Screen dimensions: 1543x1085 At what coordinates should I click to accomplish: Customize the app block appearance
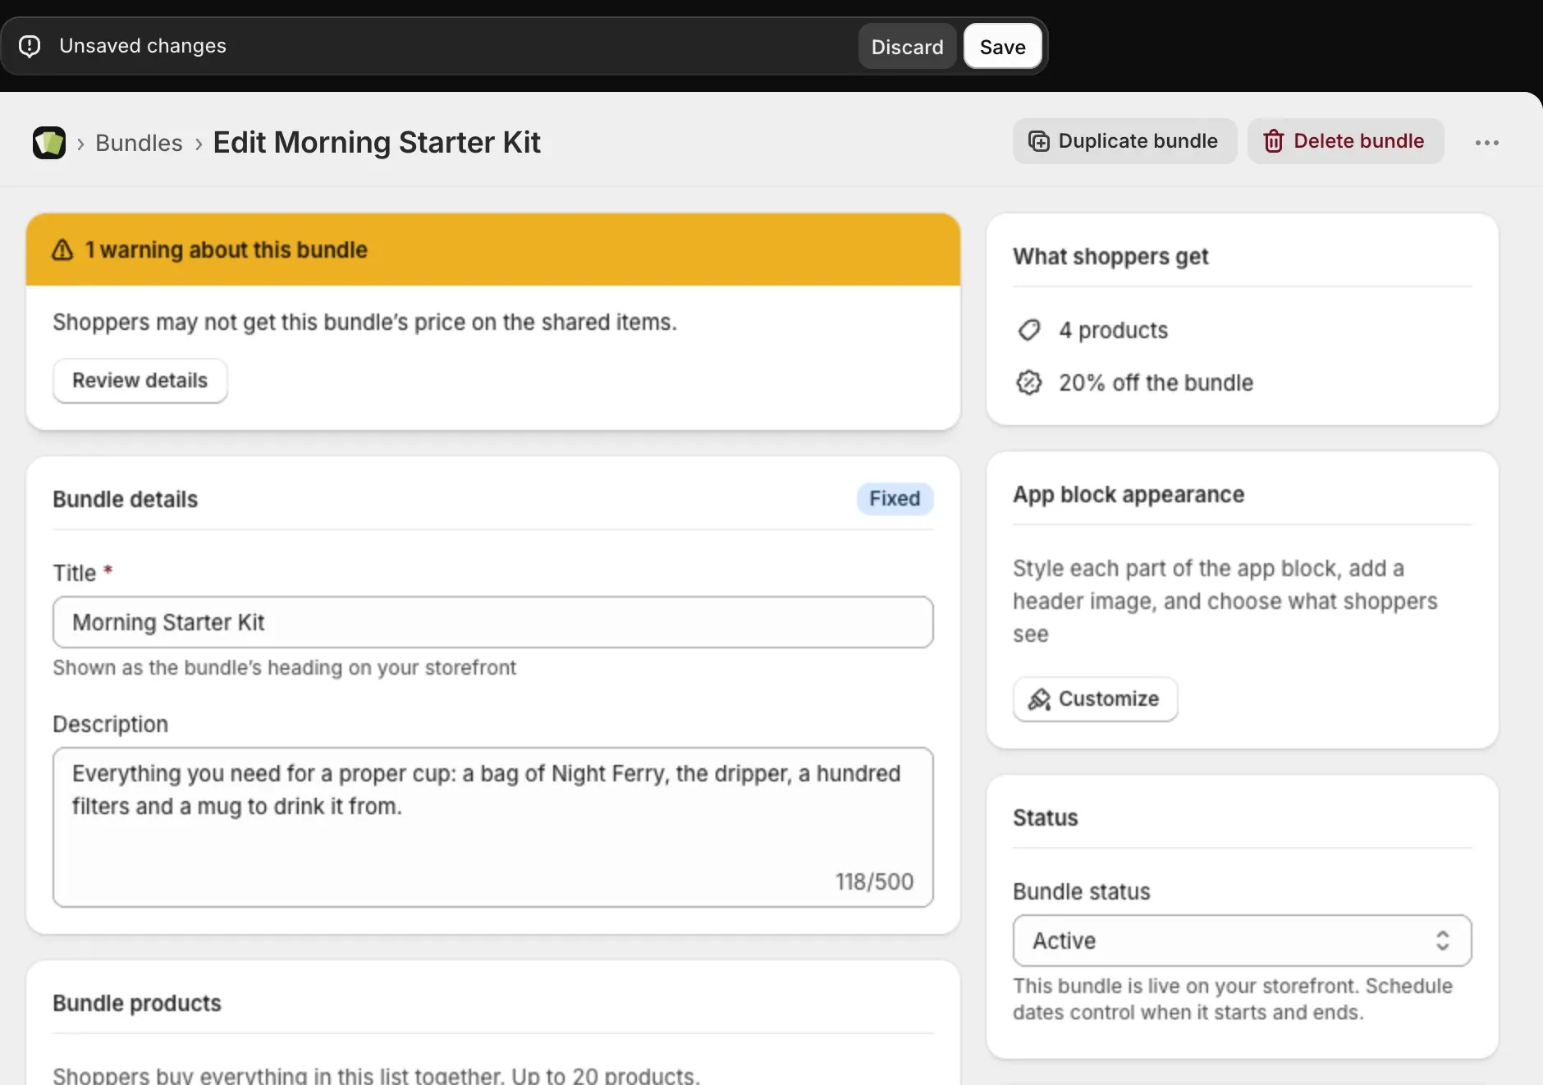[x=1095, y=699]
